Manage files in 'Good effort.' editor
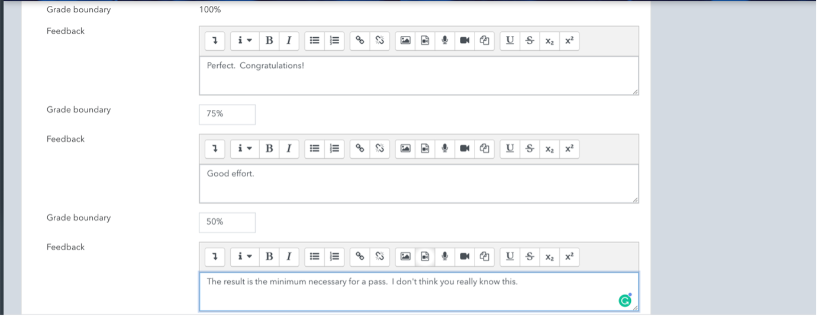The width and height of the screenshot is (819, 317). coord(484,149)
